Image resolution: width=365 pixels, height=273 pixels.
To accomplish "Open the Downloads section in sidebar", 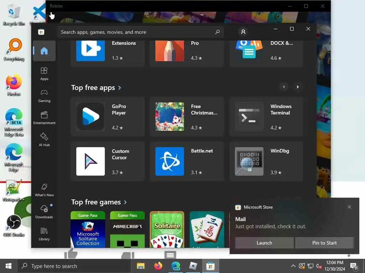I will pos(44,212).
